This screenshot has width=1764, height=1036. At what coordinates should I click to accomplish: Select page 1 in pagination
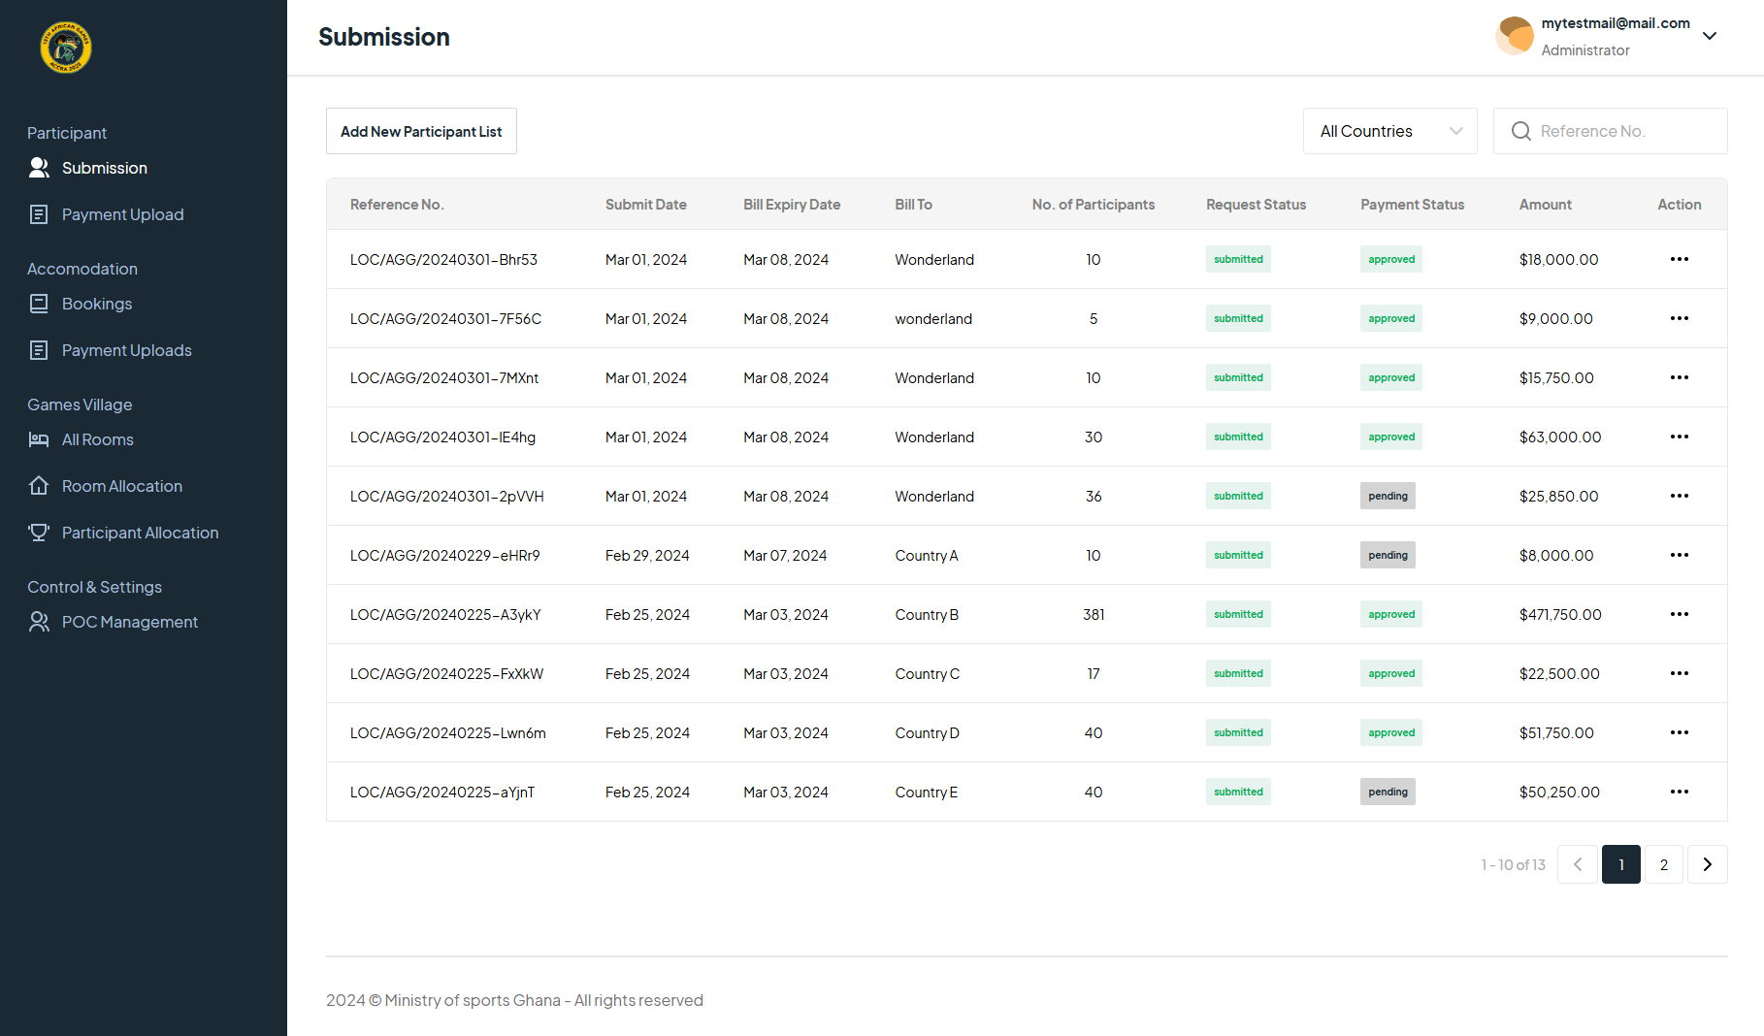point(1621,864)
